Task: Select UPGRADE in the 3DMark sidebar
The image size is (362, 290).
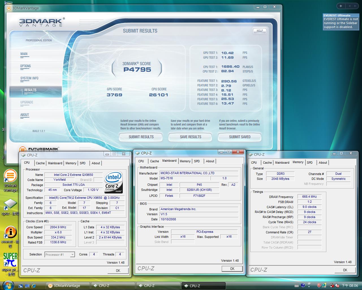Action: pos(27,102)
